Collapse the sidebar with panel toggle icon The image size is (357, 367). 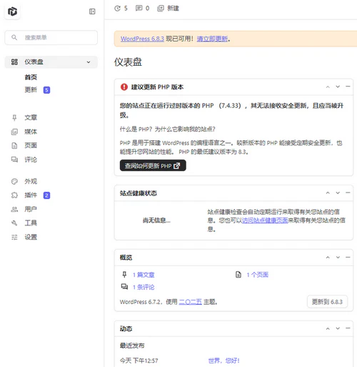point(92,11)
